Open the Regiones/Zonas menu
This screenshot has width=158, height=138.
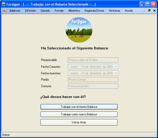click(94, 11)
